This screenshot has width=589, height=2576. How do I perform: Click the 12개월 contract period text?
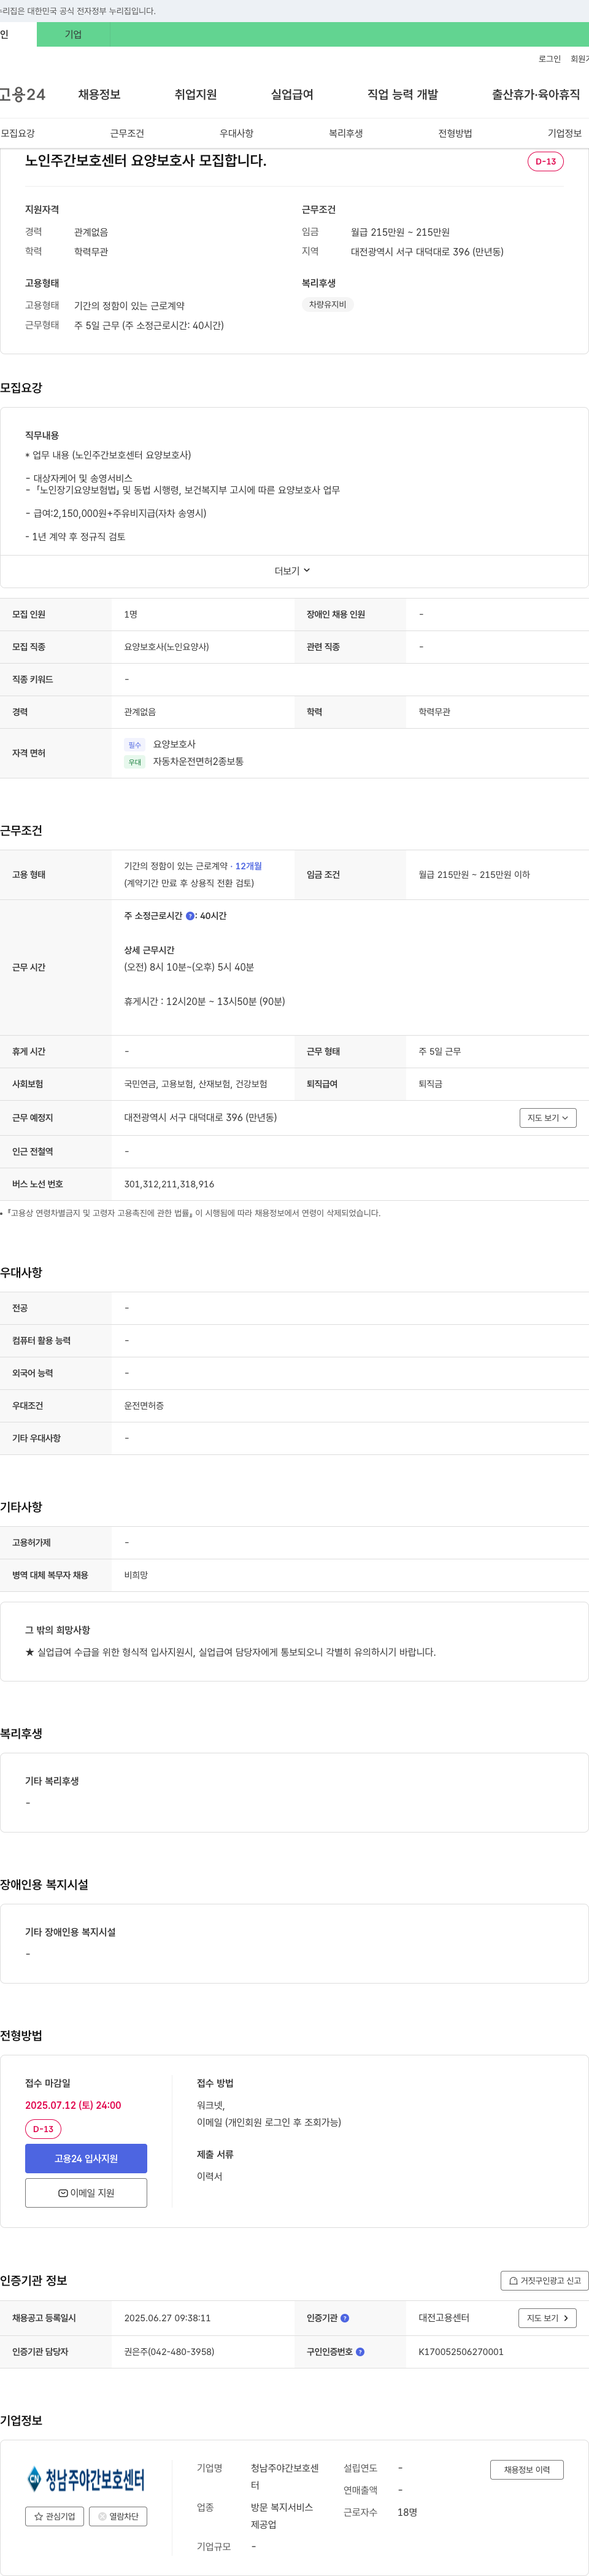click(248, 866)
